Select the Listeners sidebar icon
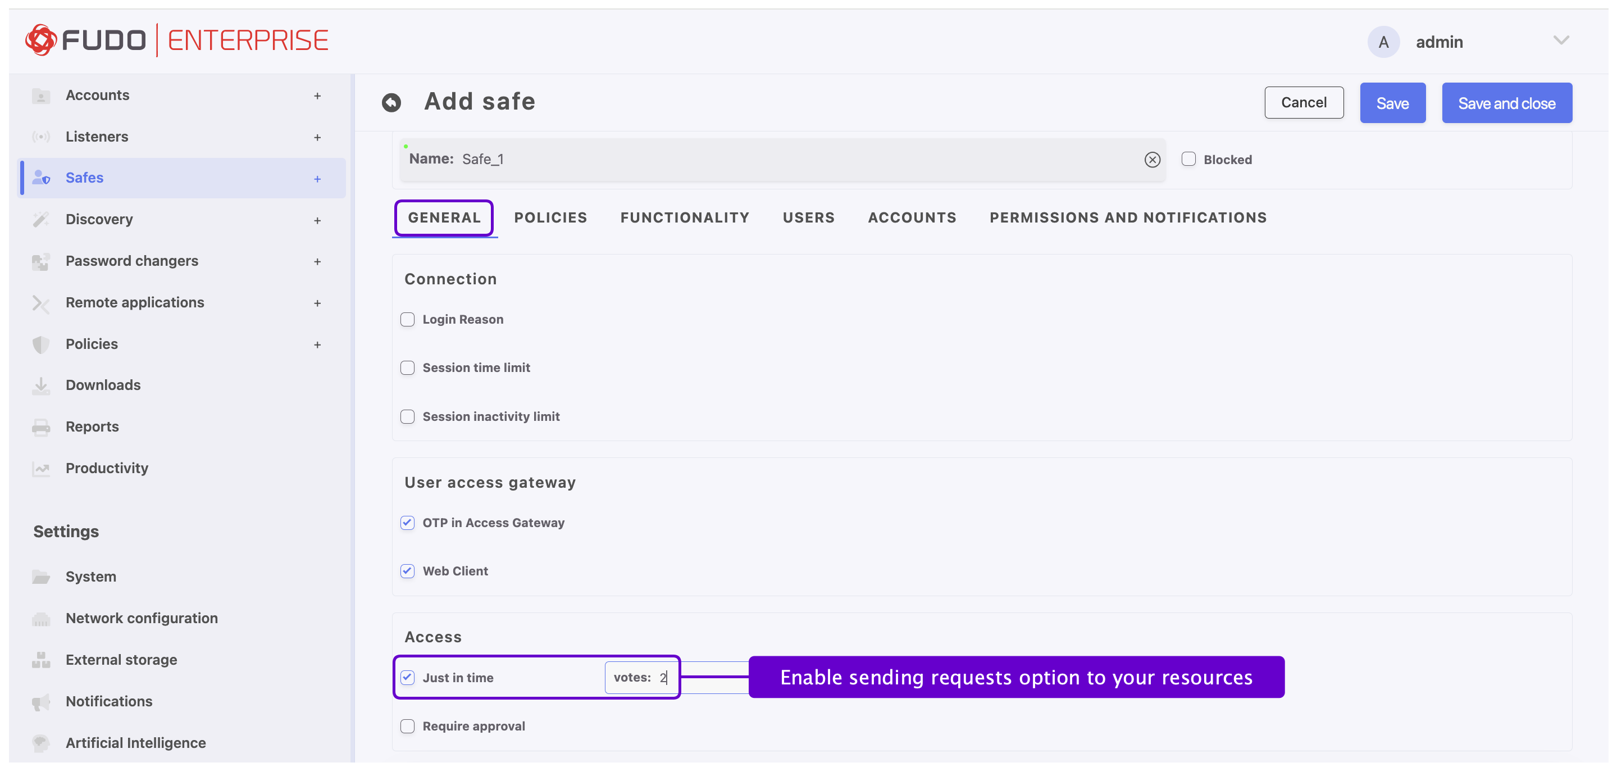 (41, 136)
